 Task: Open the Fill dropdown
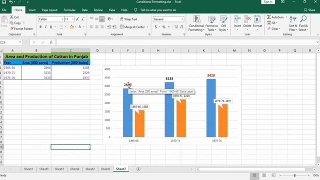click(272, 23)
